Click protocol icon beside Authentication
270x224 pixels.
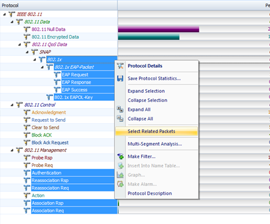[27, 173]
